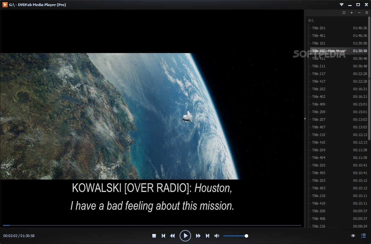Adjust the volume slider
371x244 pixels.
tap(236, 236)
